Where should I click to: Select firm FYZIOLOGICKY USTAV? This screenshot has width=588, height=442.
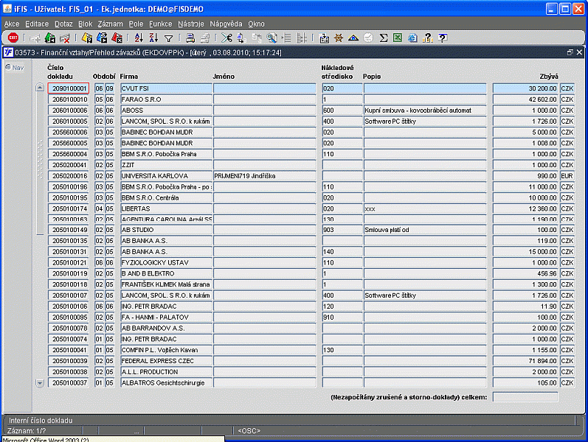tap(166, 262)
